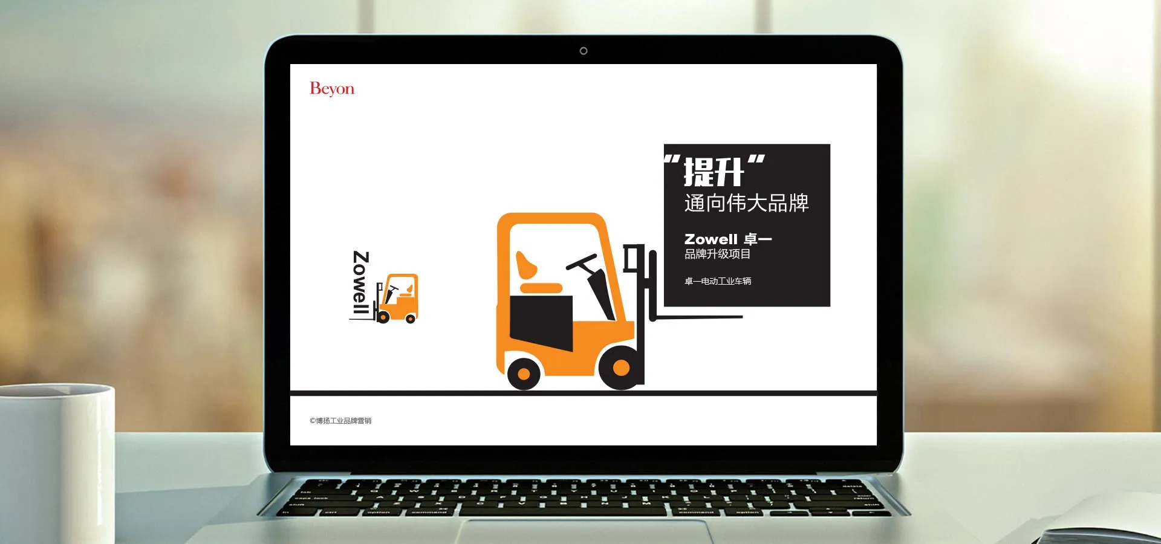Click the "通向伟大品牌" subtitle

(747, 203)
